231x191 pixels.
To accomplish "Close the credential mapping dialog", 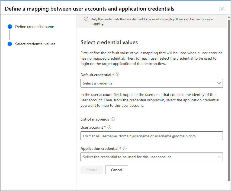I will point(222,9).
